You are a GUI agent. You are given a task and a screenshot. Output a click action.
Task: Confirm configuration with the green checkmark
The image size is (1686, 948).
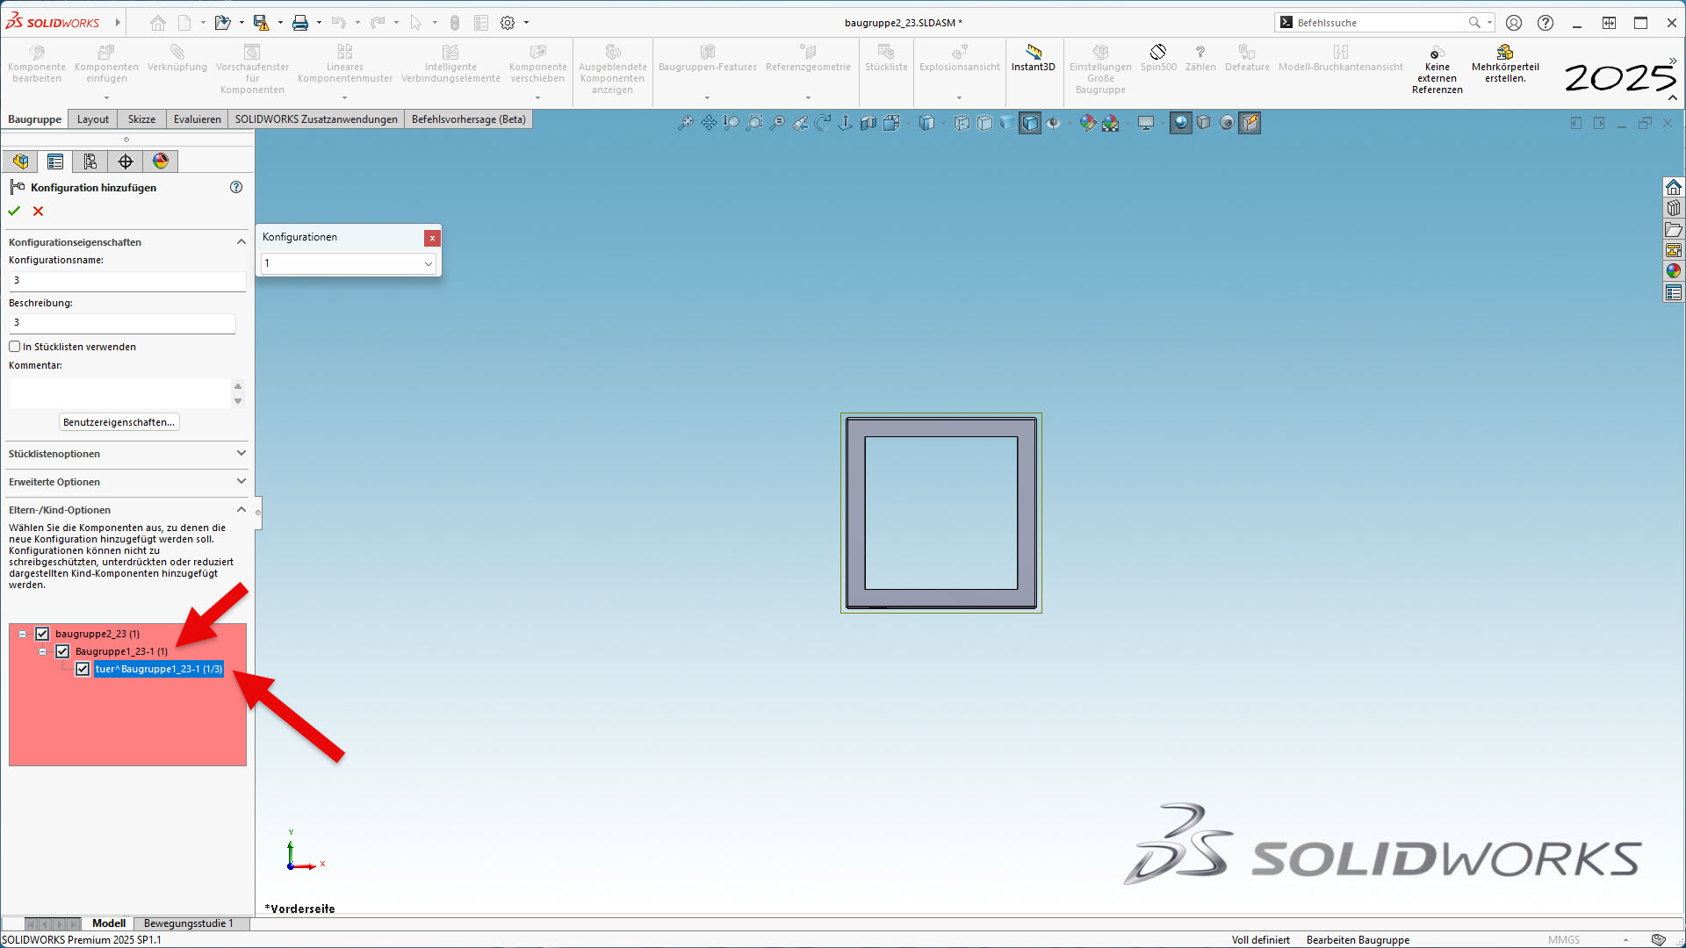[14, 211]
